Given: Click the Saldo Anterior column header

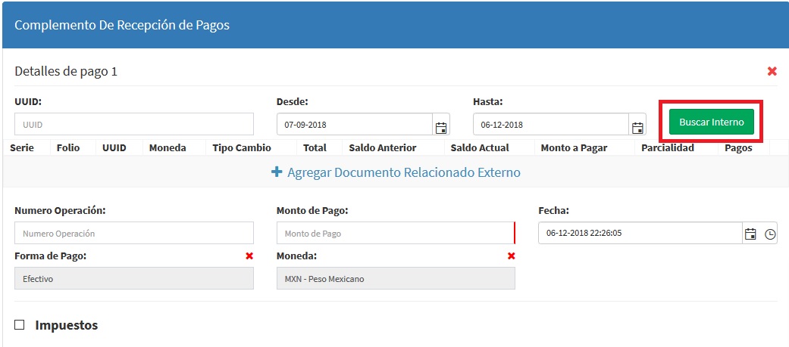Looking at the screenshot, I should (x=382, y=147).
